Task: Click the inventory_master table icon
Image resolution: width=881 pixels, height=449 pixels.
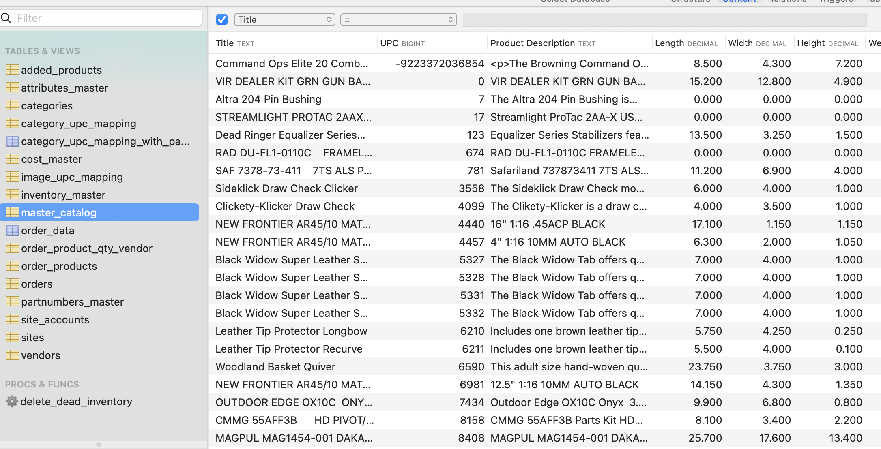Action: [12, 195]
